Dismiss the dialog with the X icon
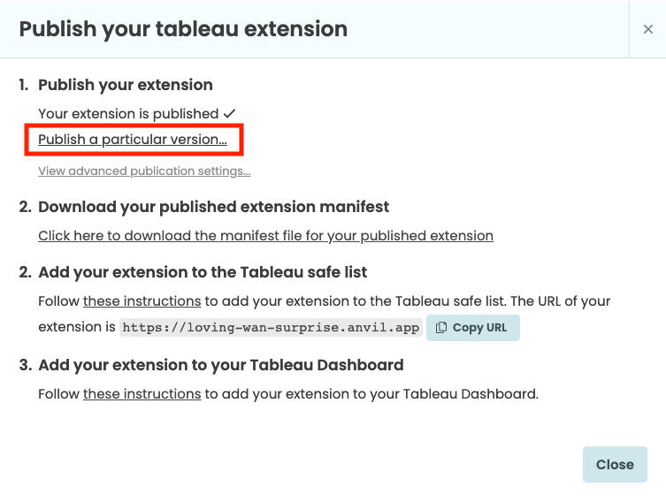Image resolution: width=666 pixels, height=502 pixels. [647, 29]
